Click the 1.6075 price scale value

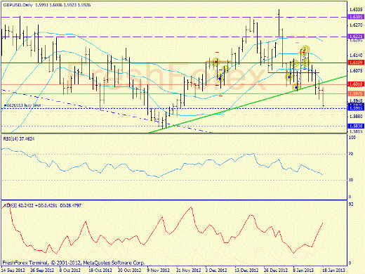pos(356,70)
